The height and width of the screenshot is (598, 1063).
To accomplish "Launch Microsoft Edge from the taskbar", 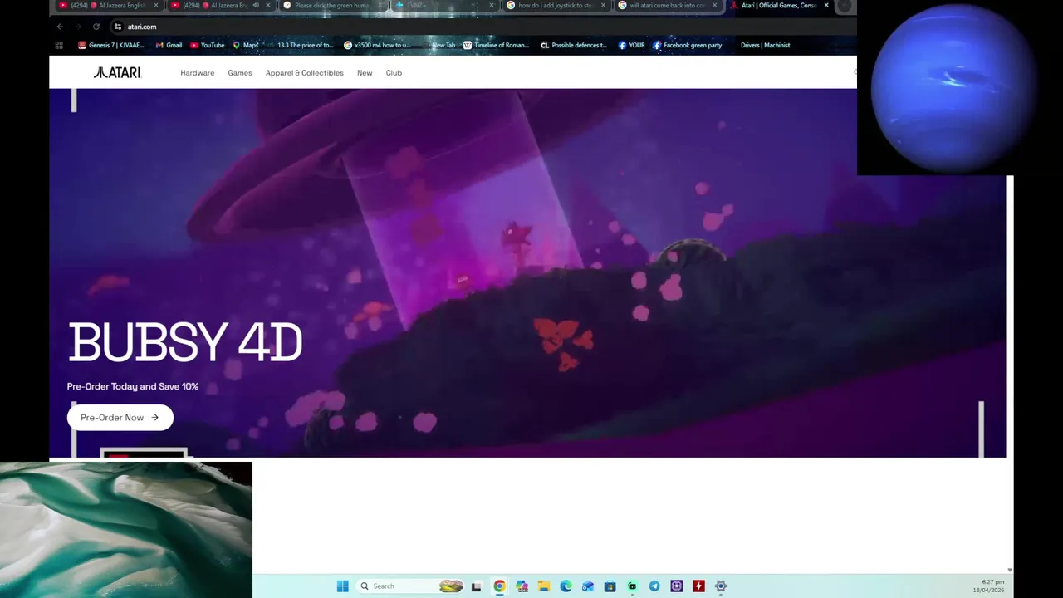I will pos(566,586).
